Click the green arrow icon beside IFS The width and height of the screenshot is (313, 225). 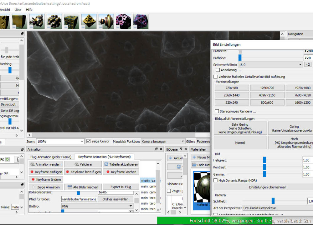click(8, 159)
